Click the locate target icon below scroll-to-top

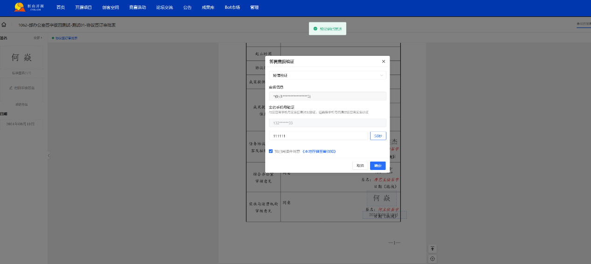point(433,259)
